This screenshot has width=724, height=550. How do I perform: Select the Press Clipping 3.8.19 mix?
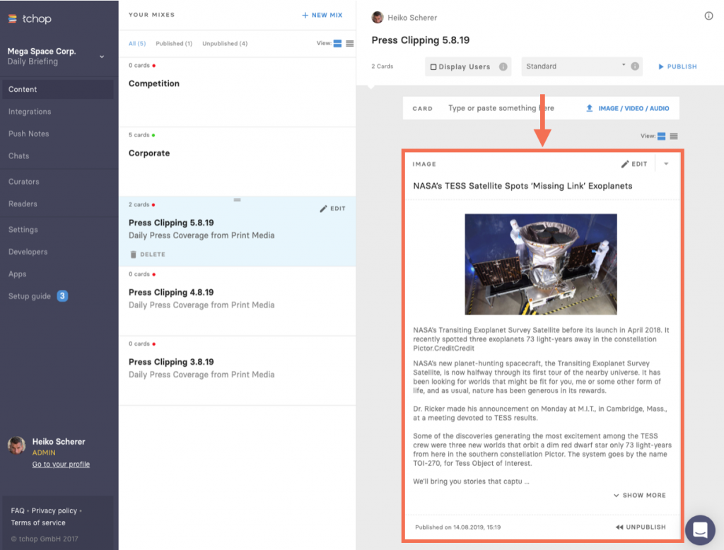click(x=238, y=371)
